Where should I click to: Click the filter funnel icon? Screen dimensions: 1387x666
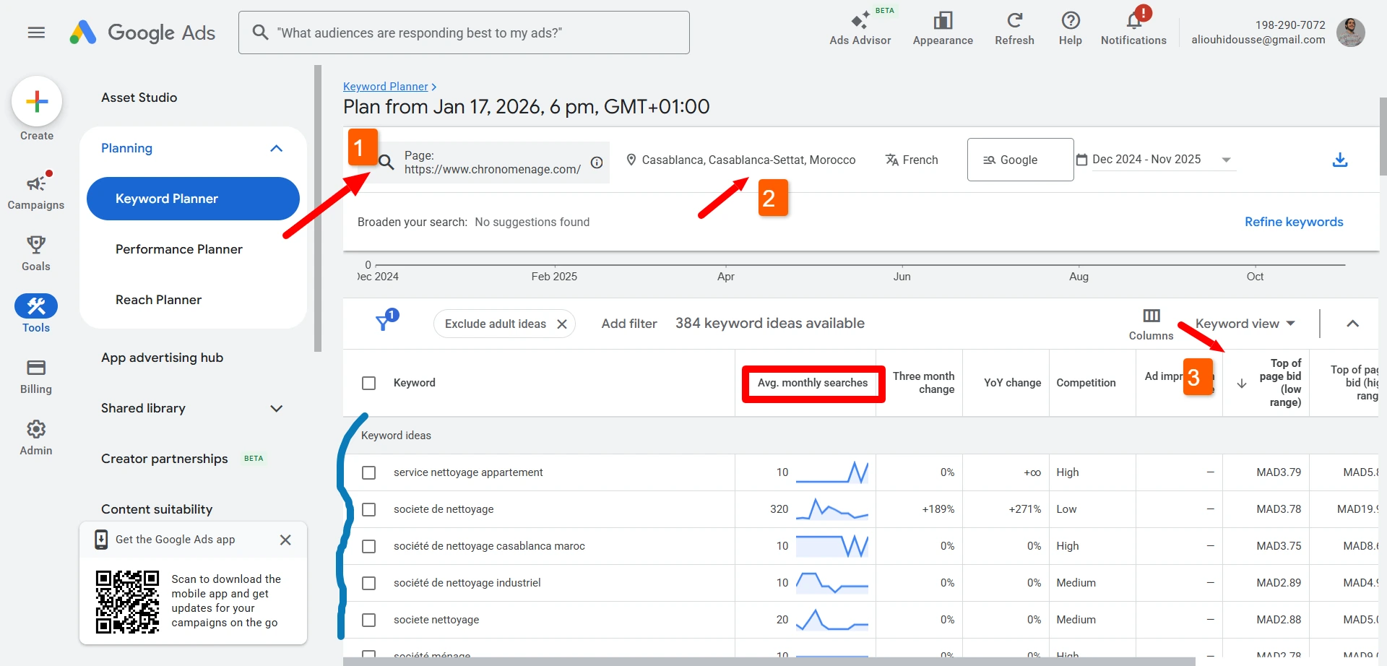383,323
